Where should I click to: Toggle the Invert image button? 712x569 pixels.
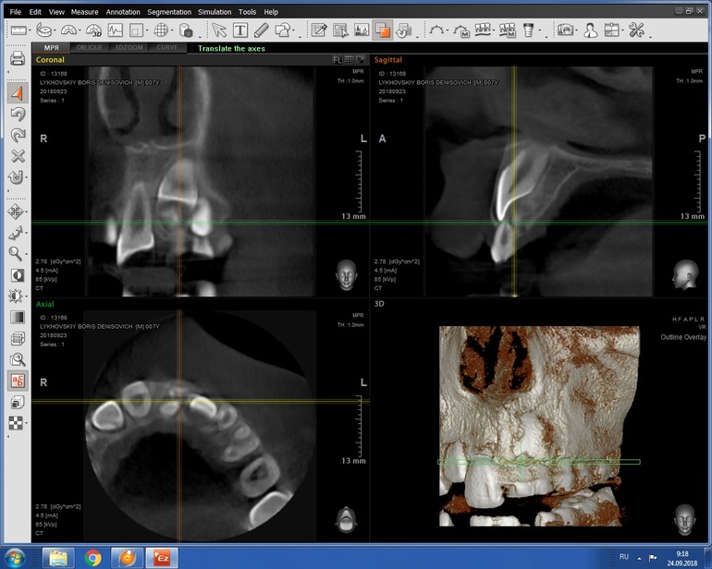[x=17, y=275]
